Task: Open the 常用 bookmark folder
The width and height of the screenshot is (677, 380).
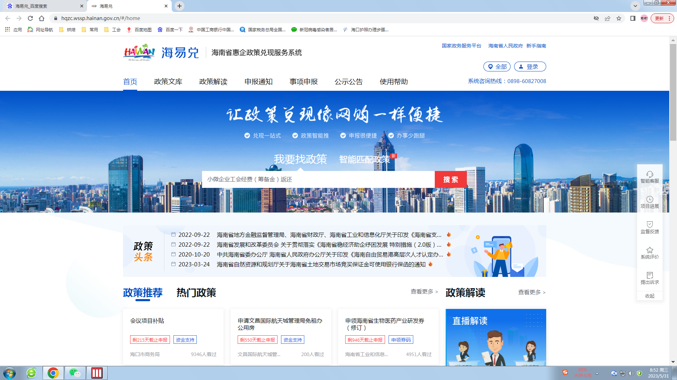Action: [x=90, y=30]
